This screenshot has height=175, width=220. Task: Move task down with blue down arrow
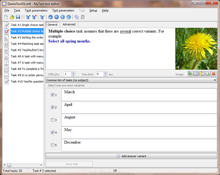coord(57,17)
